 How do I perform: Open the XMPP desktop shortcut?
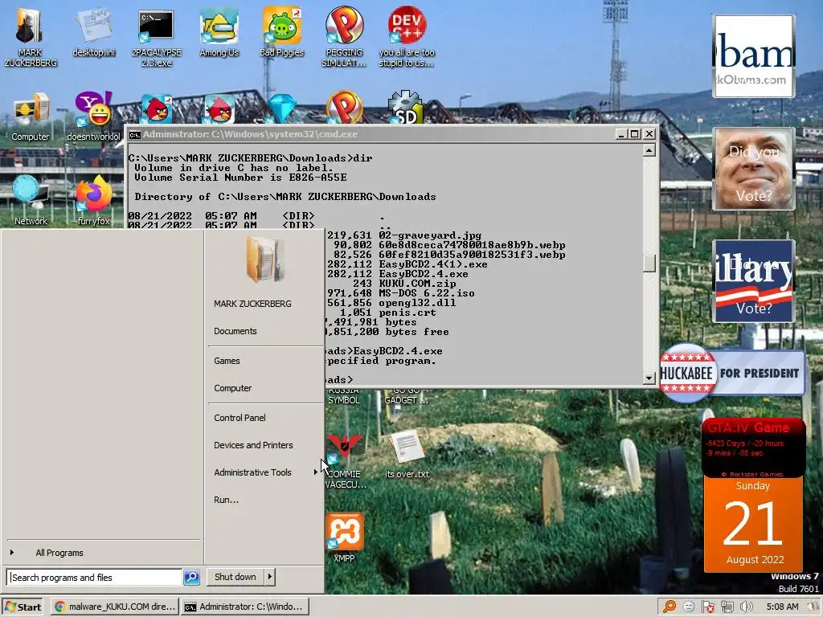click(344, 537)
